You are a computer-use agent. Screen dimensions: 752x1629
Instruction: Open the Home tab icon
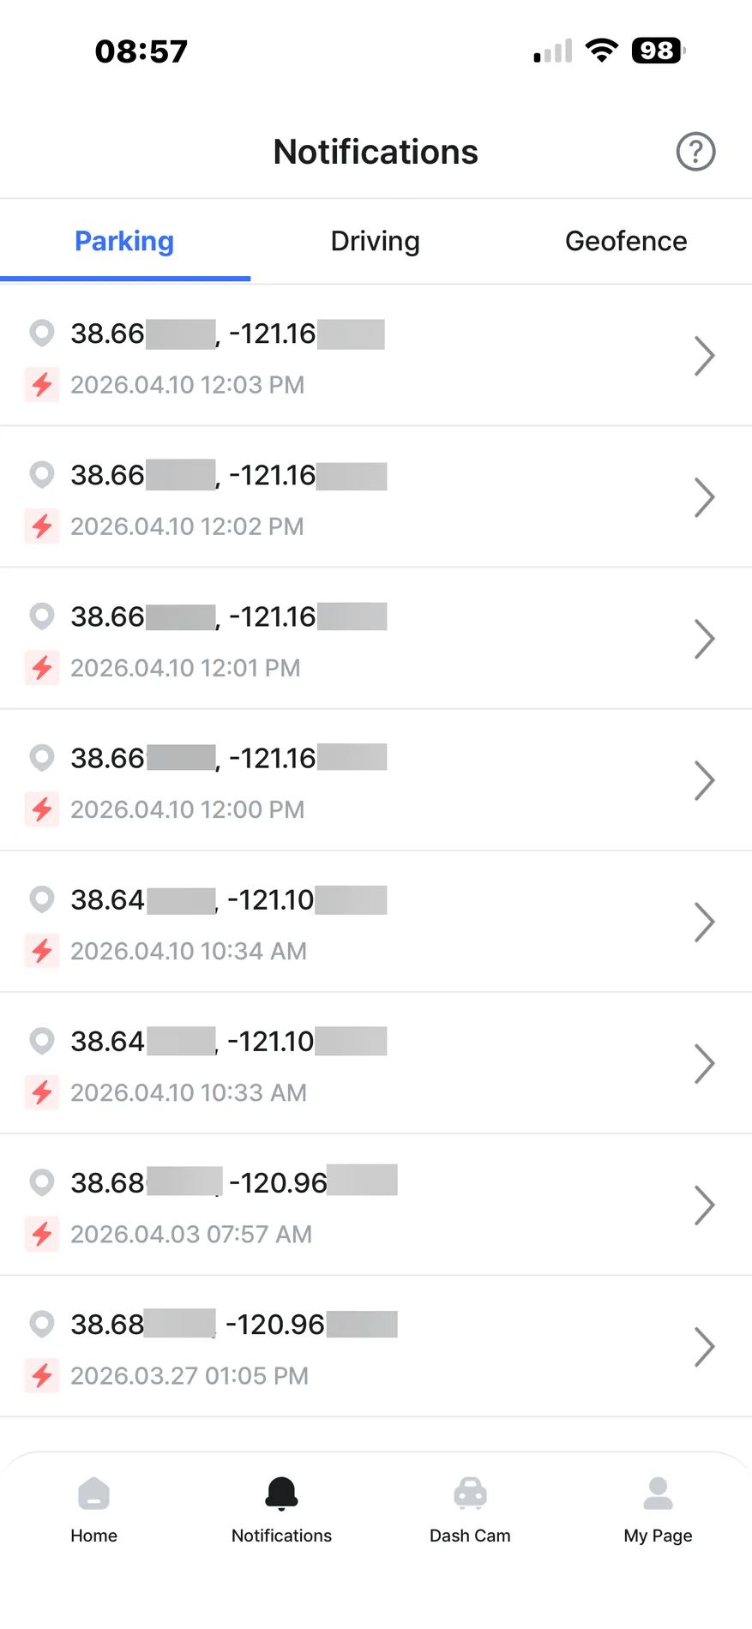click(x=93, y=1494)
